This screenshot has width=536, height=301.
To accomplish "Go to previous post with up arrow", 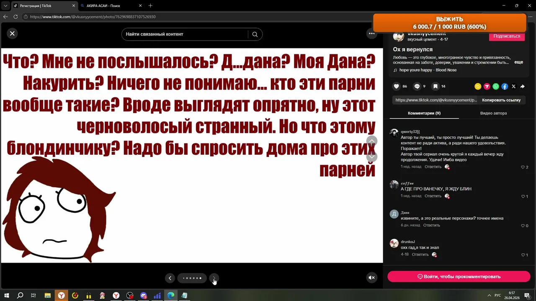I will pyautogui.click(x=372, y=141).
